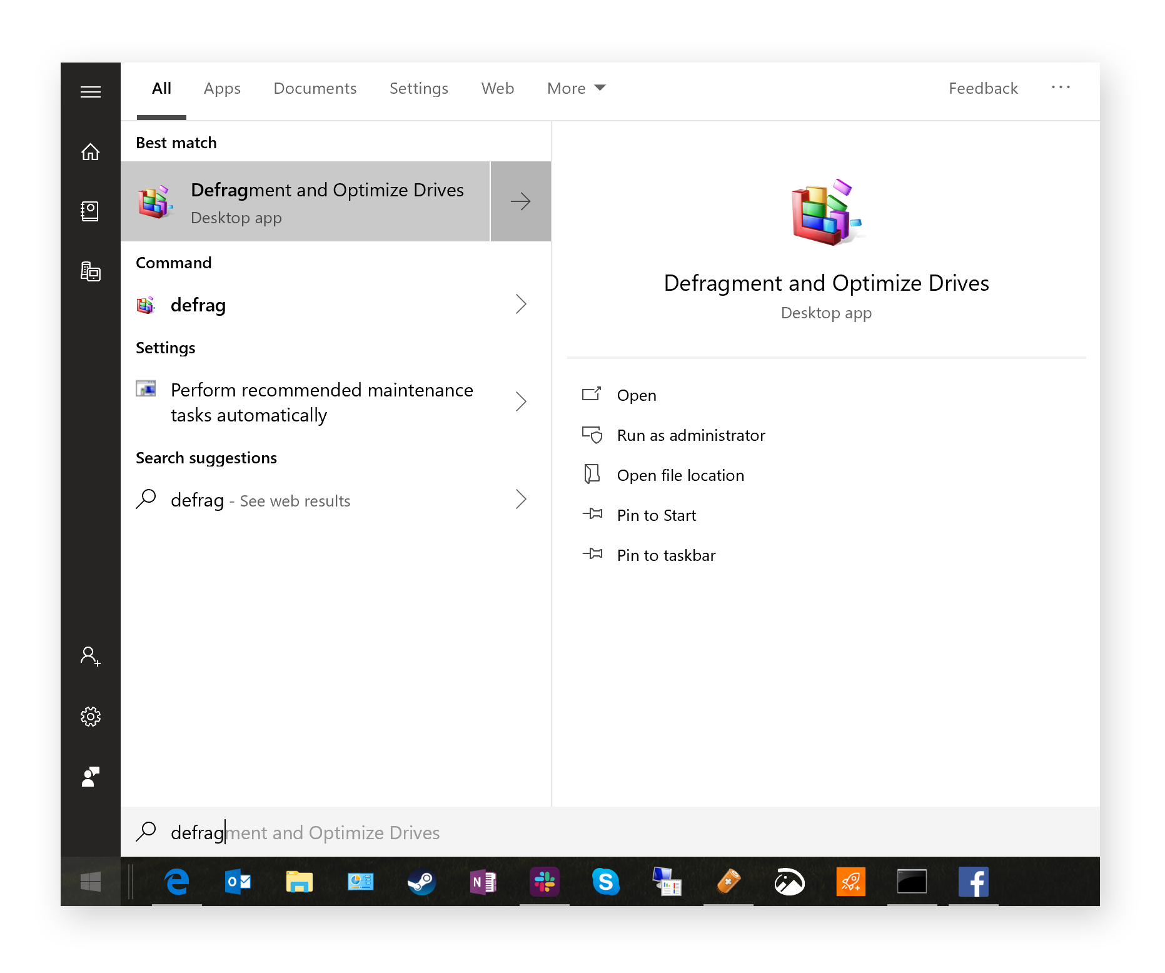Click Open in the preview pane
The width and height of the screenshot is (1165, 973).
click(x=637, y=395)
